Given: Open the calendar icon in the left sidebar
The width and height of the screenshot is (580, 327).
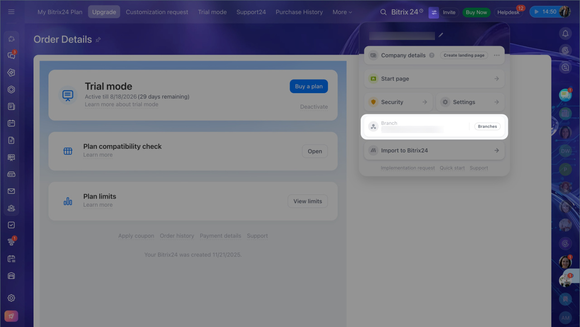Looking at the screenshot, I should coord(11,123).
